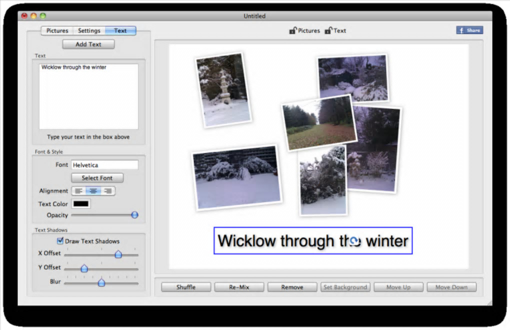Screen dimensions: 510x330
Task: Click the Blur slider handle
Action: click(101, 282)
